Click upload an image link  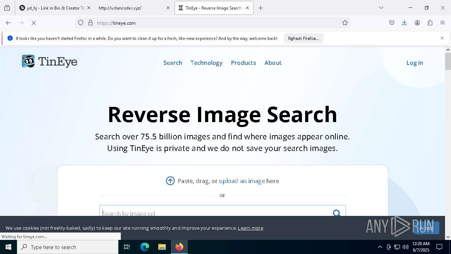pos(242,181)
